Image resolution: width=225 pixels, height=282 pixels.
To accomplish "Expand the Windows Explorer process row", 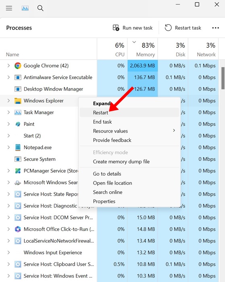I will click(x=8, y=101).
